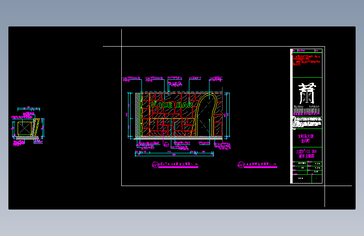Viewport: 364px width, 236px height.
Task: Click the white text block under the logo
Action: (x=307, y=122)
